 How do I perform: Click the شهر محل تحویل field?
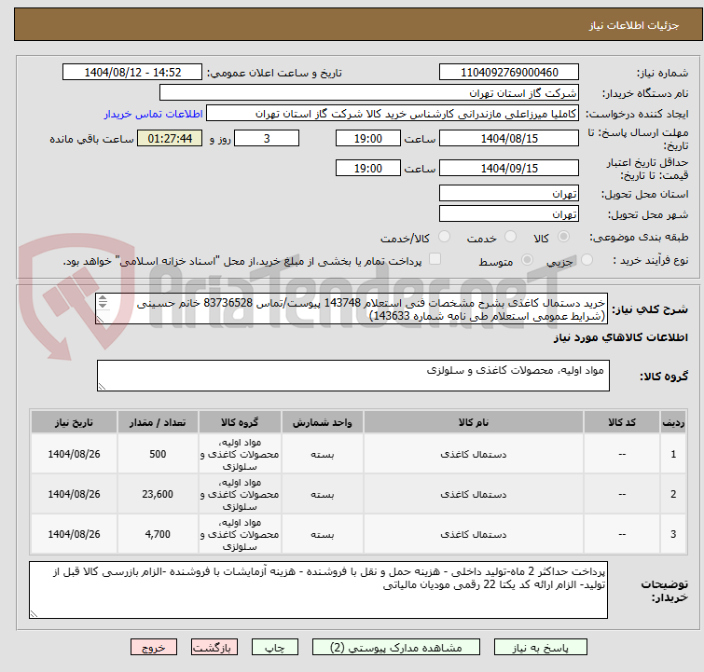pyautogui.click(x=509, y=214)
